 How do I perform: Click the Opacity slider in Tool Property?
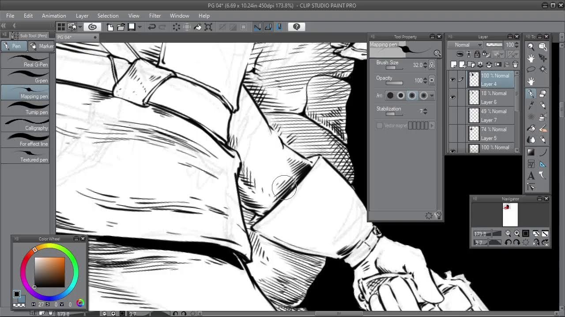pyautogui.click(x=394, y=83)
